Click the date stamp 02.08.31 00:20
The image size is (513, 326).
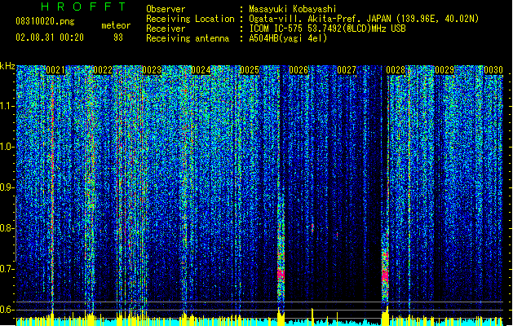50,37
